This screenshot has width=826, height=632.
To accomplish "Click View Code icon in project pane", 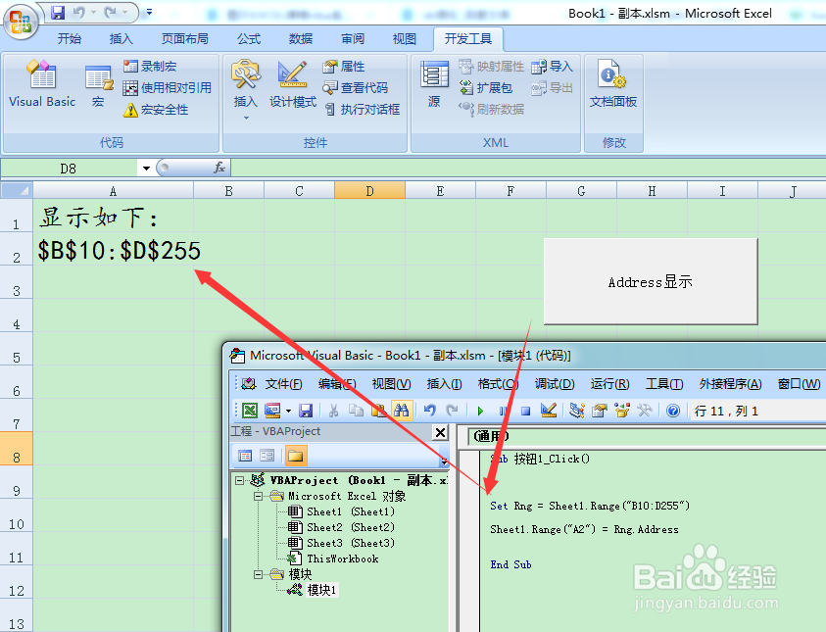I will (x=245, y=456).
